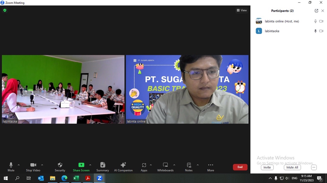This screenshot has height=183, width=327.
Task: Expand share options arrow beside Share Screen
Action: pos(90,165)
